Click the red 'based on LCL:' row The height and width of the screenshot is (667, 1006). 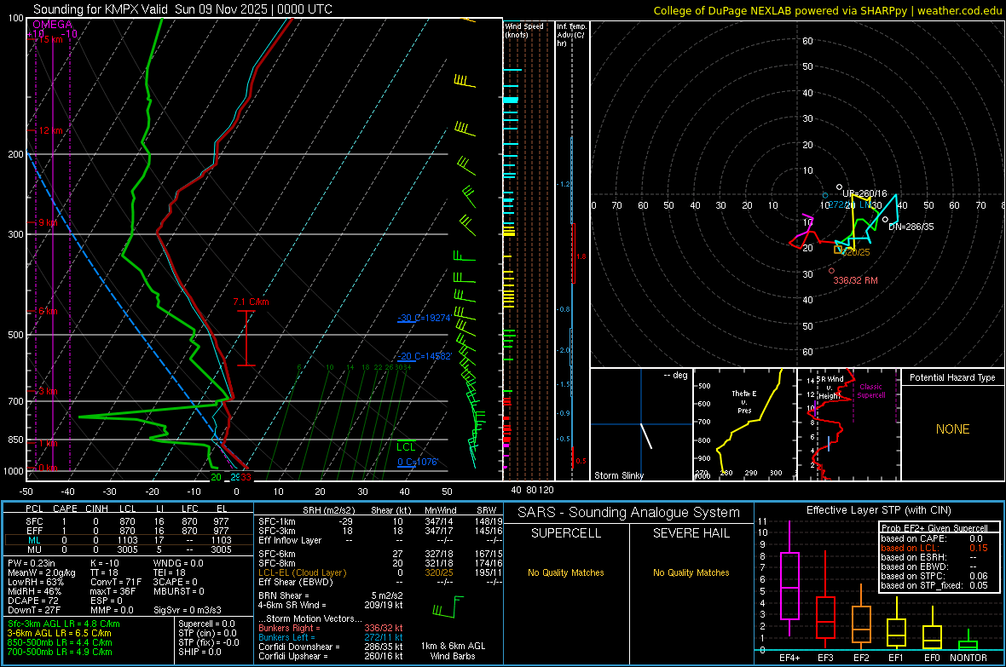(934, 548)
